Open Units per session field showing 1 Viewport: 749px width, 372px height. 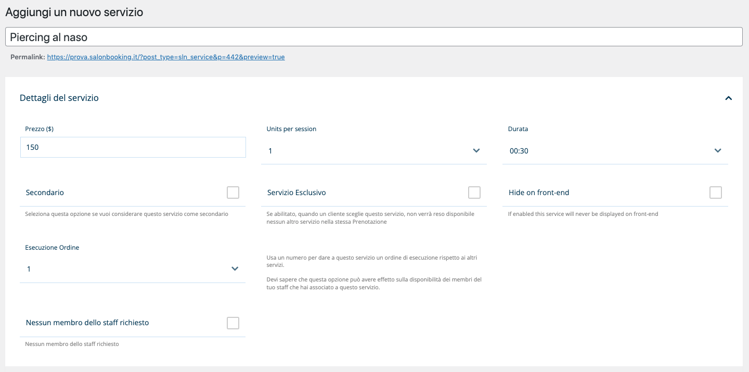[364, 151]
